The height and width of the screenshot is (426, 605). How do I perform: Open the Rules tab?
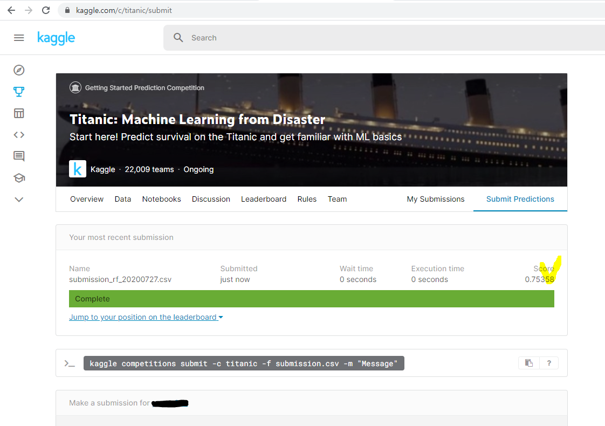point(307,199)
